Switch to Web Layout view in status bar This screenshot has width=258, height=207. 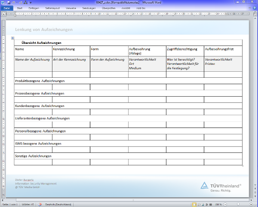[x=202, y=204]
